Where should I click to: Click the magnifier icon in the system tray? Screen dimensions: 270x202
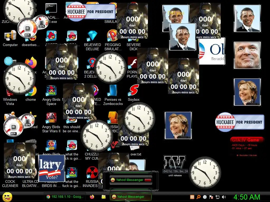point(199,197)
